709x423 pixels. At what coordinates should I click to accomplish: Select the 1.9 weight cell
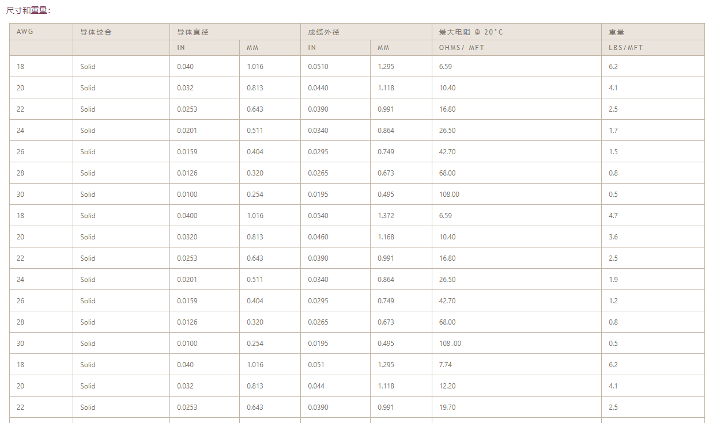pyautogui.click(x=613, y=280)
